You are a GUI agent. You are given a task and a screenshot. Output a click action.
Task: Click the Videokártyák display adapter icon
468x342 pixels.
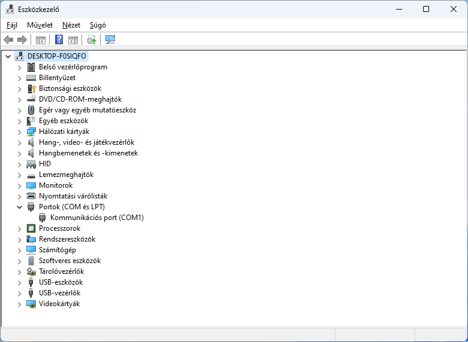31,304
